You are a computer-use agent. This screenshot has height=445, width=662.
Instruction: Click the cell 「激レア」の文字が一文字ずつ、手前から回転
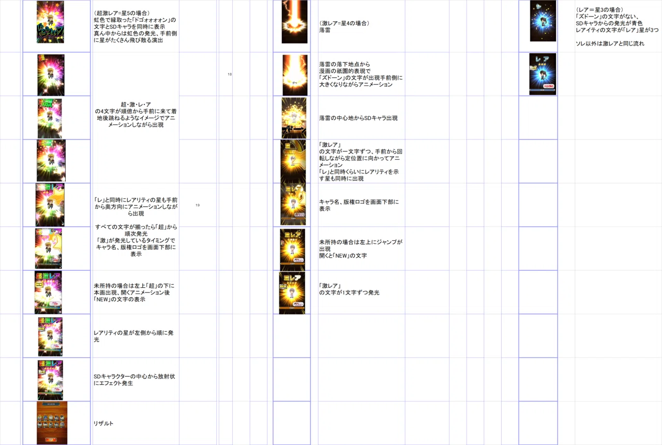click(361, 161)
